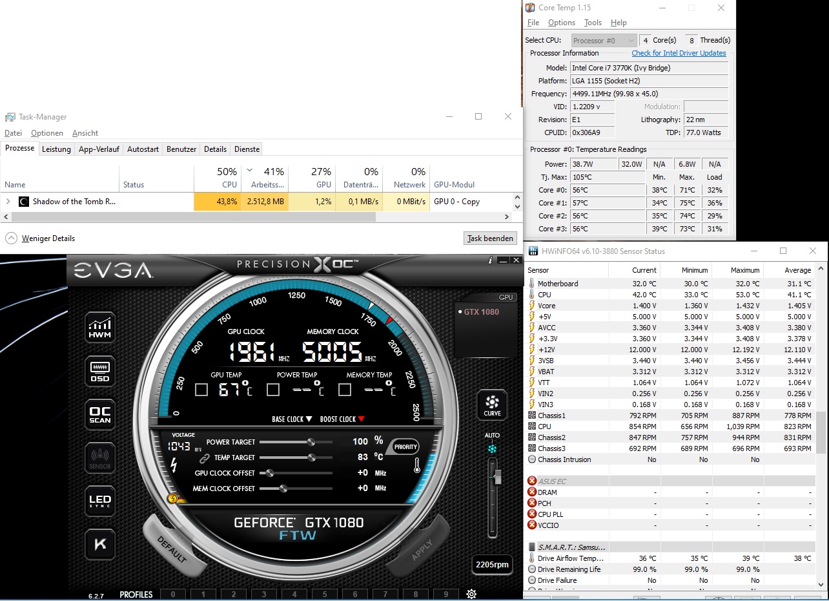
Task: Collapse Task Manager with Weniger Details
Action: coord(40,238)
